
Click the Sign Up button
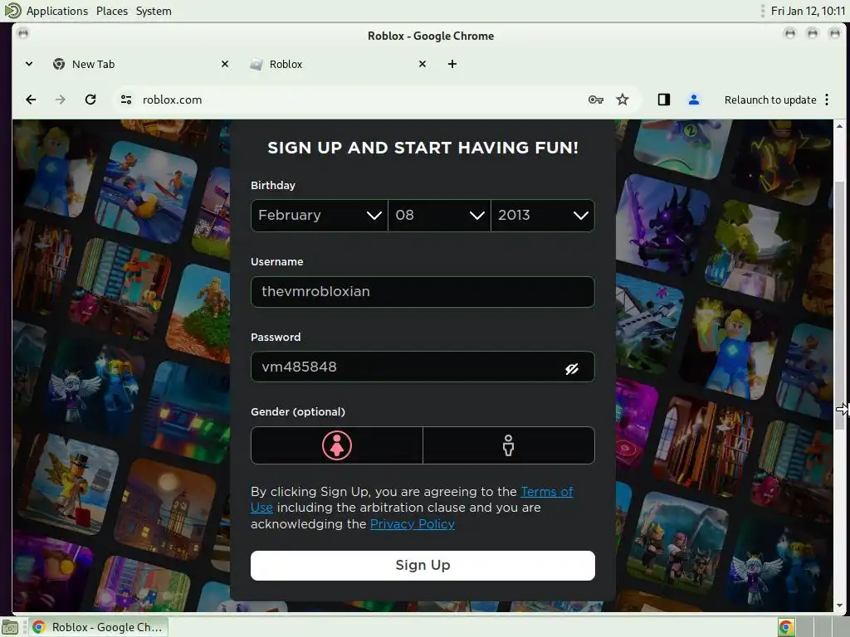coord(423,566)
